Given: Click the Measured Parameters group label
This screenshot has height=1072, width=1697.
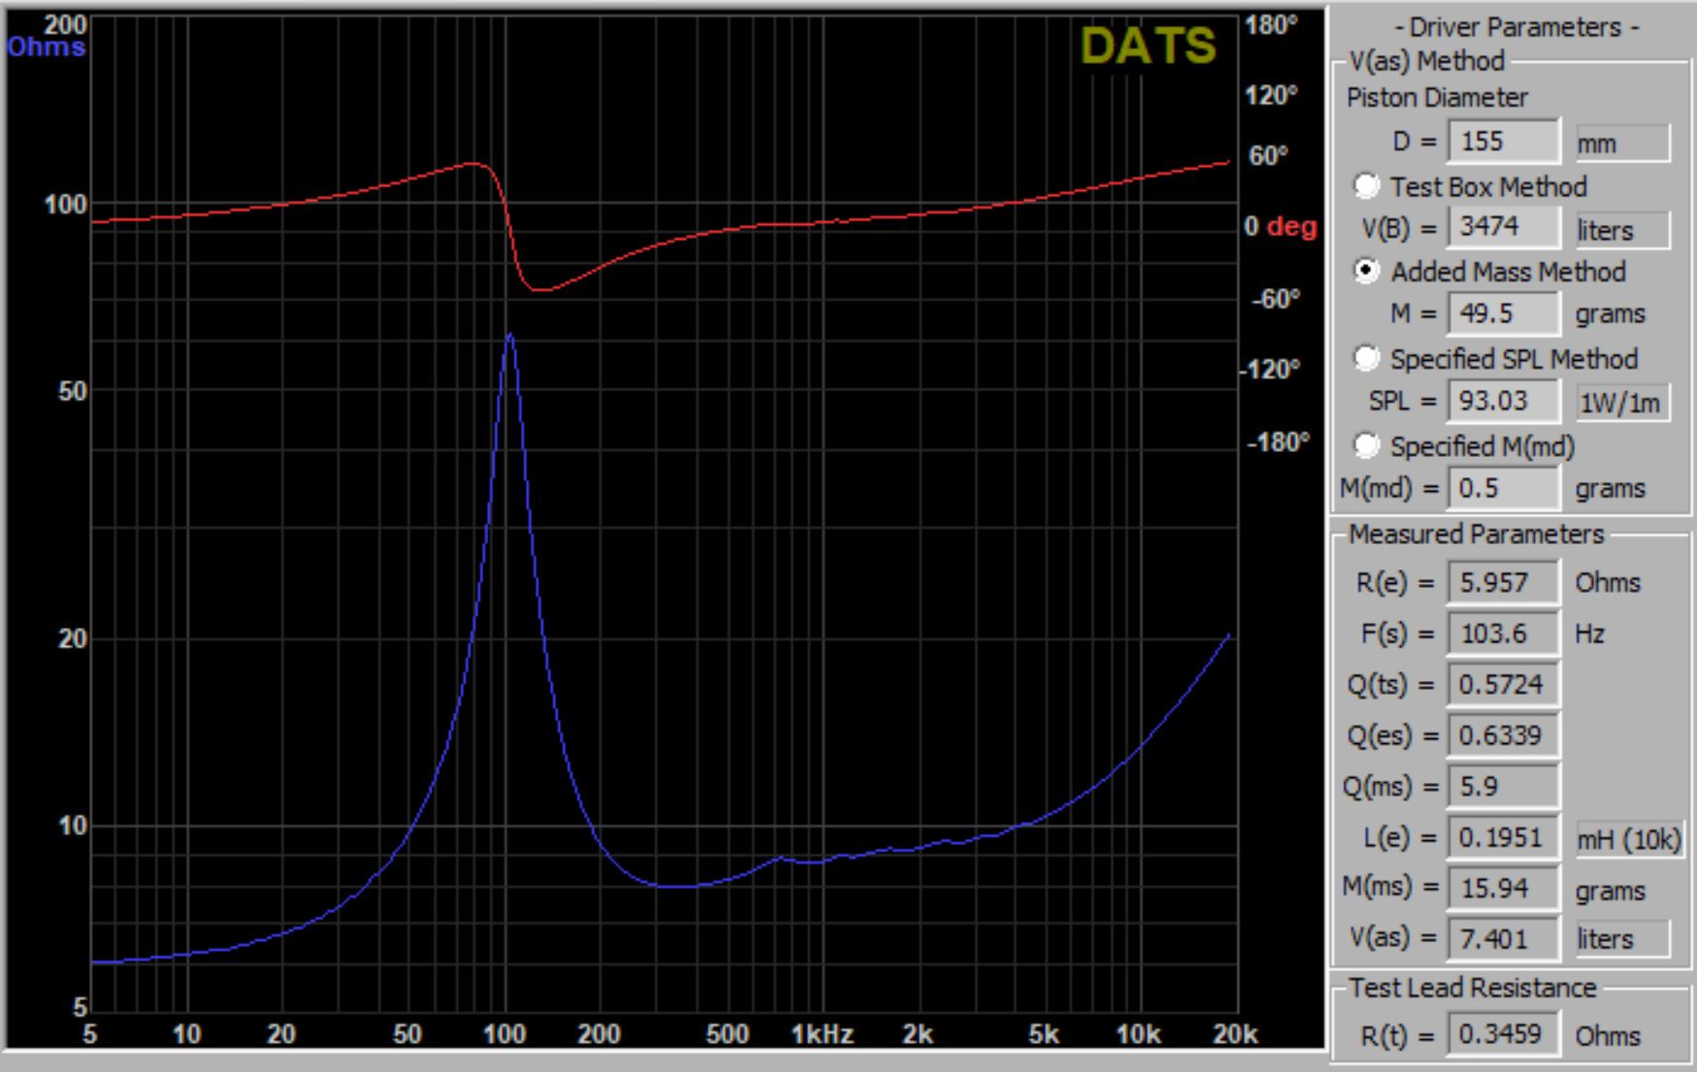Looking at the screenshot, I should point(1477,535).
